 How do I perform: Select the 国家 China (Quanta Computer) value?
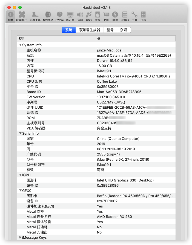click(118, 139)
